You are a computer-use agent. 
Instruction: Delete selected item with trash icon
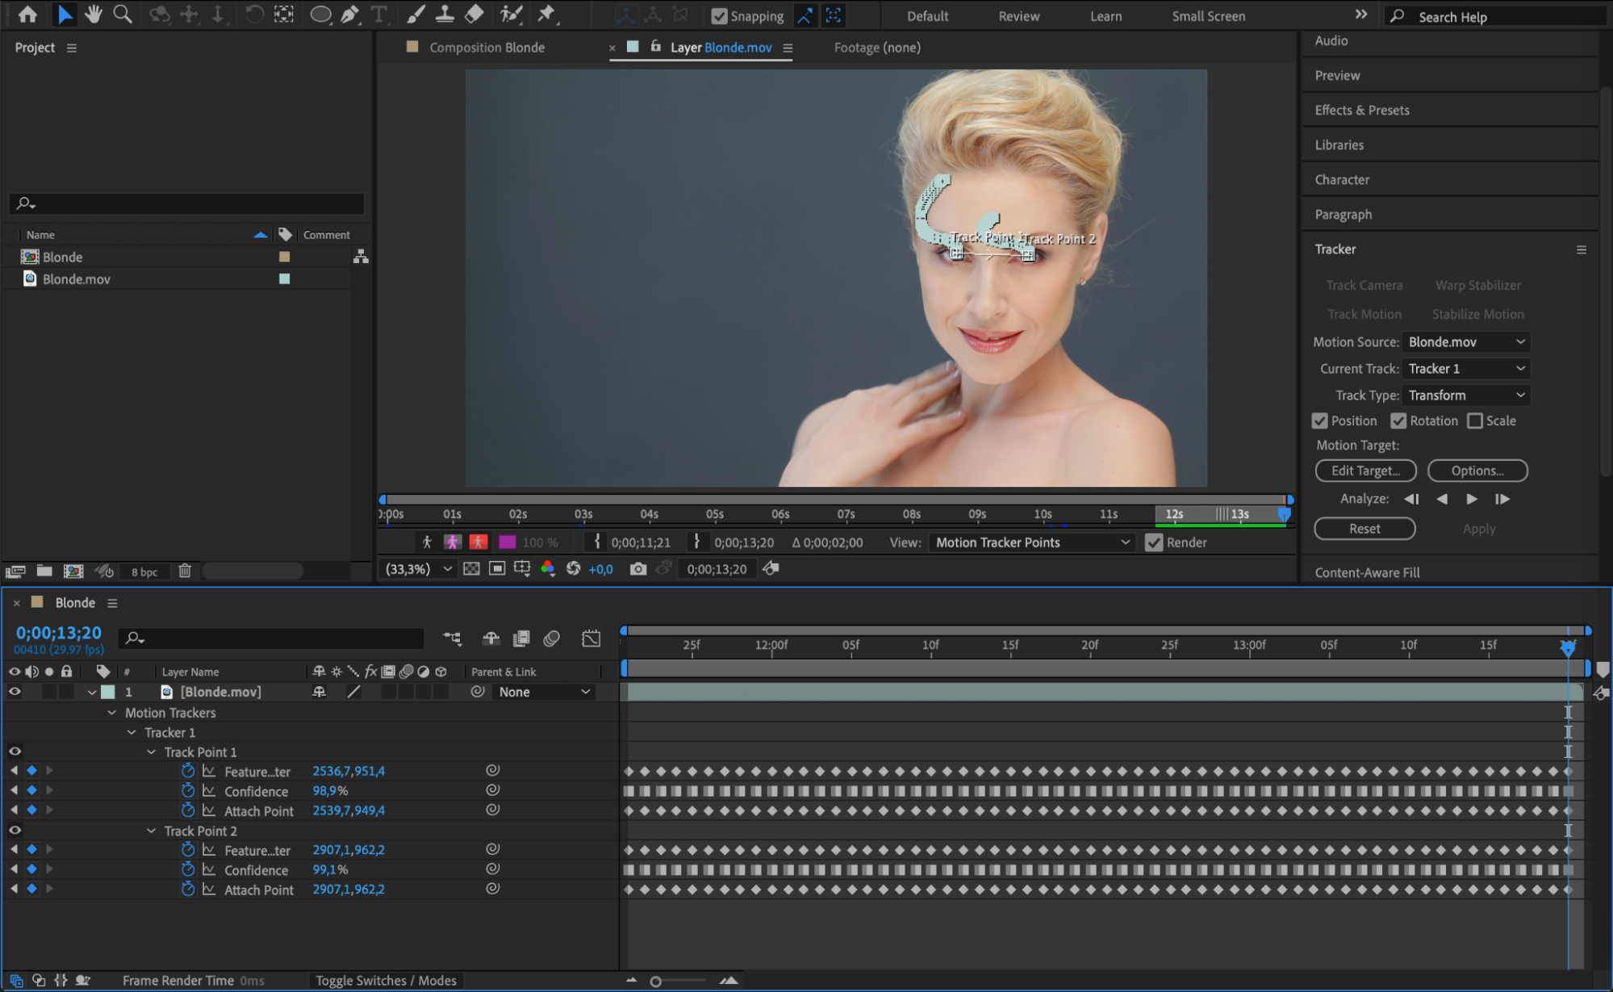tap(185, 571)
